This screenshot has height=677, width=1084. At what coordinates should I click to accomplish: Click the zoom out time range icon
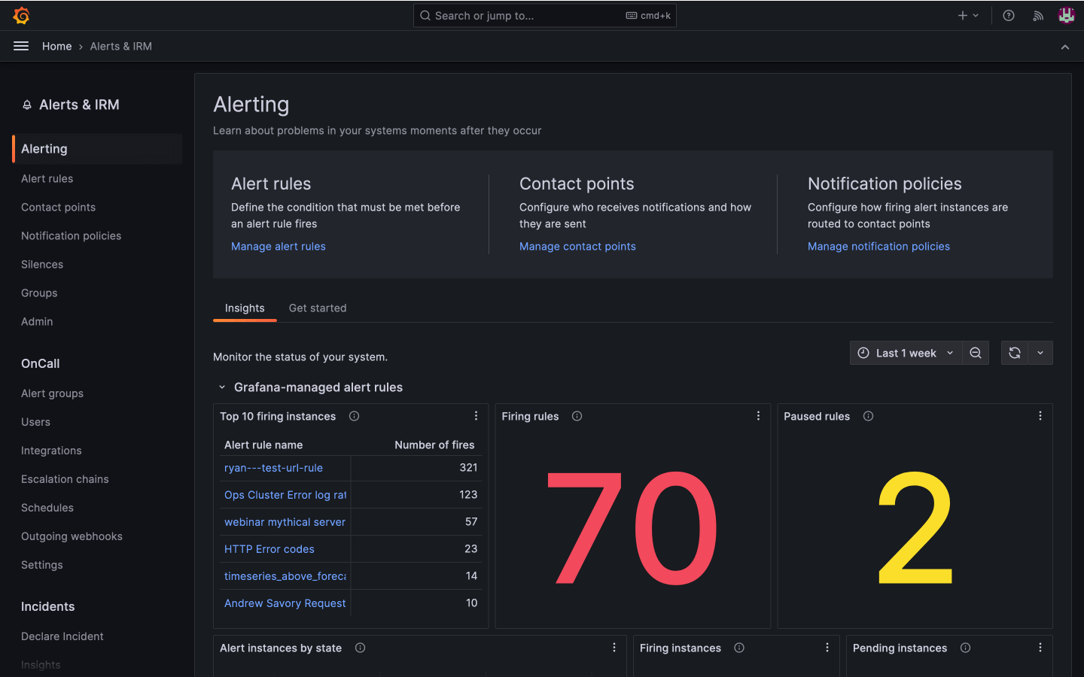tap(976, 353)
